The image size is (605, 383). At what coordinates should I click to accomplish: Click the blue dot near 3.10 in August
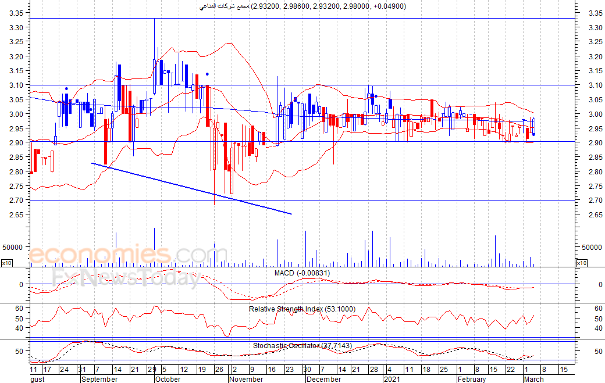66,88
